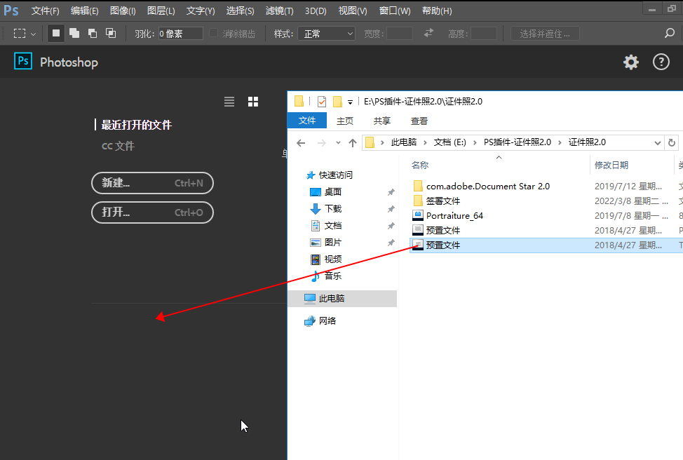Open the Explorer quick access toolbar dropdown

[350, 102]
